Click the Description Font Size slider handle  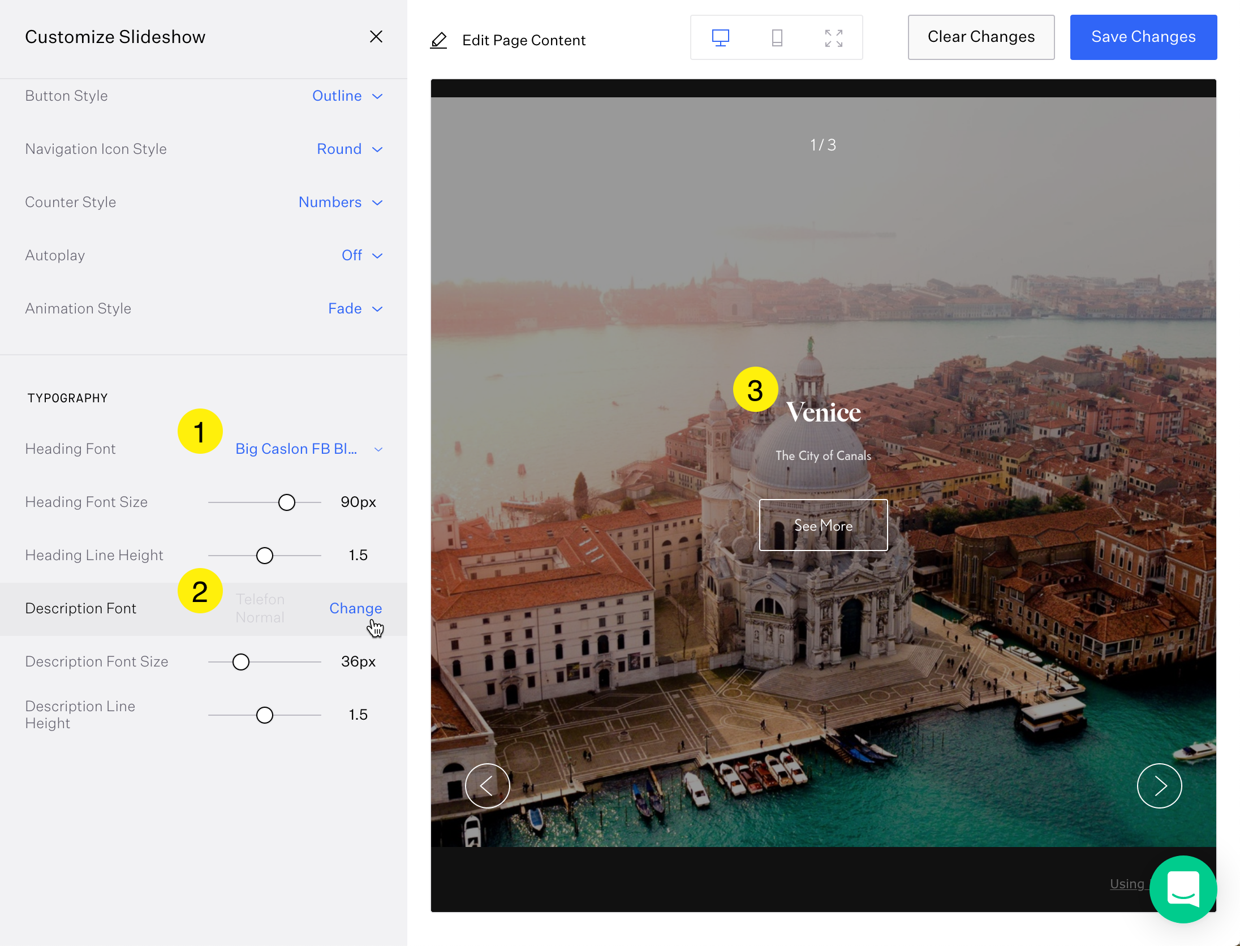tap(241, 662)
